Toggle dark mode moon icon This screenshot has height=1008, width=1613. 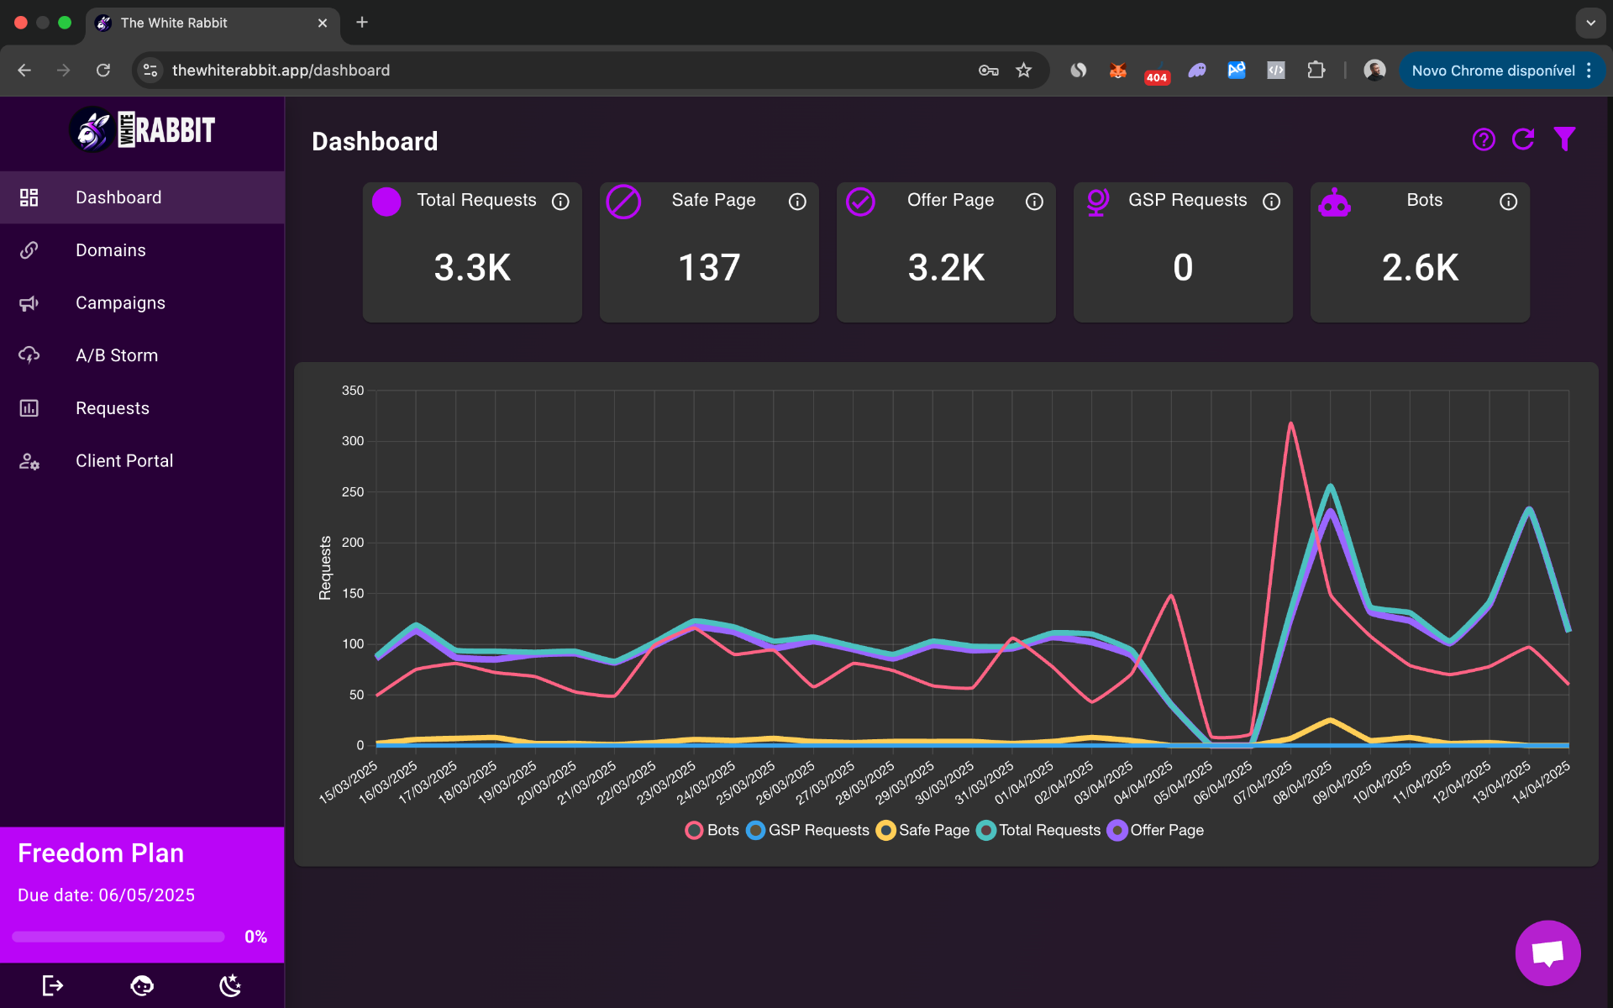[x=230, y=985]
